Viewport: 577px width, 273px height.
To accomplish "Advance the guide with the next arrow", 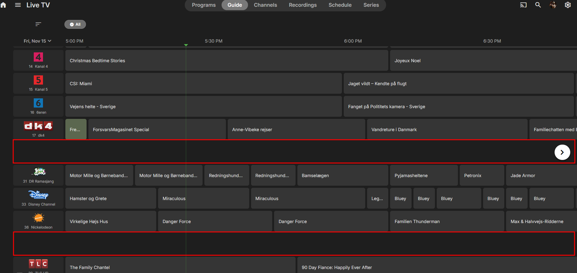I will [562, 152].
